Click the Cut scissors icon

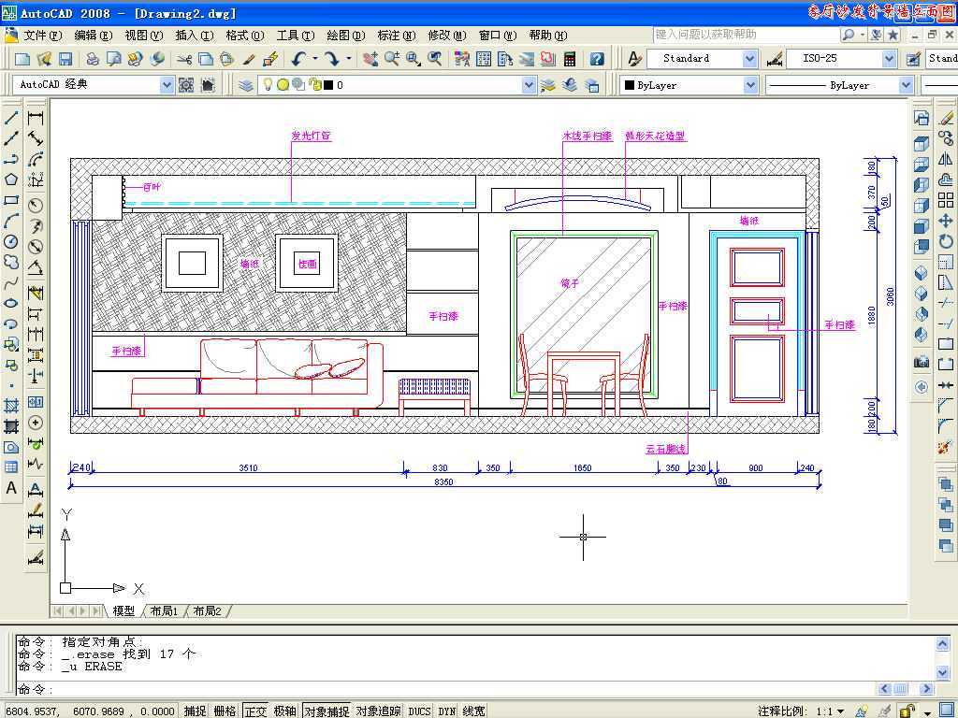click(184, 59)
